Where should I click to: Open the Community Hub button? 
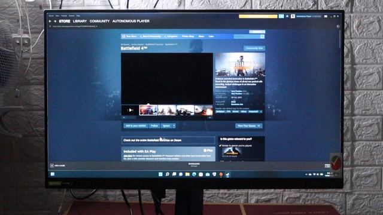pos(254,48)
